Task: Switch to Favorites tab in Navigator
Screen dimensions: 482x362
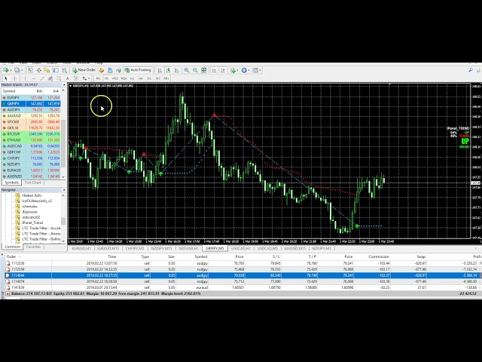Action: pyautogui.click(x=33, y=247)
